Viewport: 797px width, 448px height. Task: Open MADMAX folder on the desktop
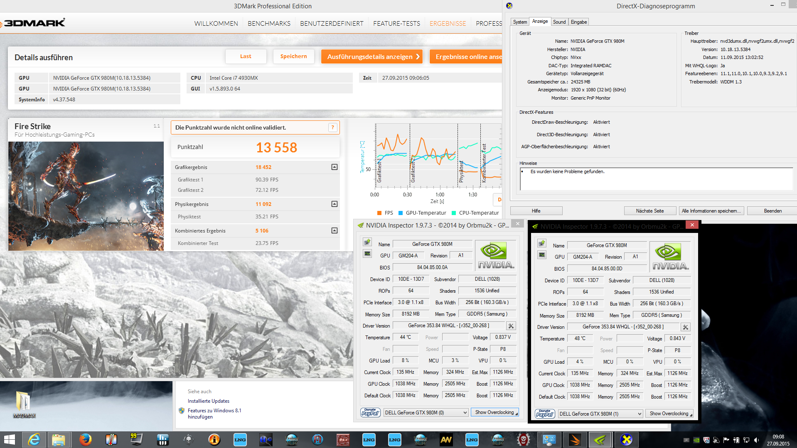[24, 404]
